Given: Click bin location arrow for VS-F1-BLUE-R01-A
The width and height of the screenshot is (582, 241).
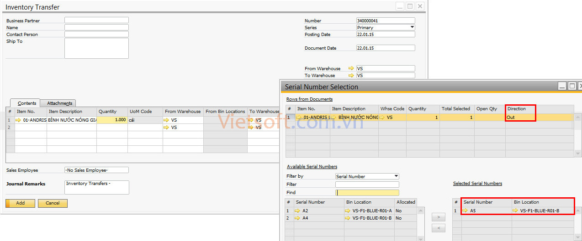Looking at the screenshot, I should pos(348,211).
